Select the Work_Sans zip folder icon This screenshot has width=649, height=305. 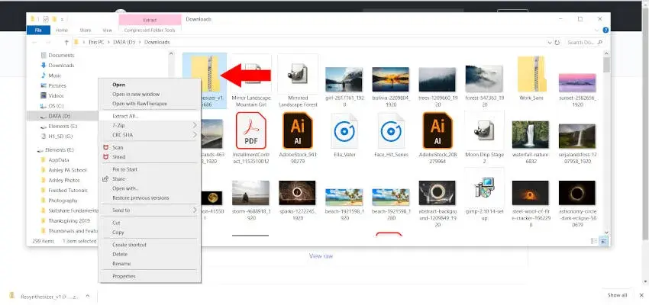point(531,75)
